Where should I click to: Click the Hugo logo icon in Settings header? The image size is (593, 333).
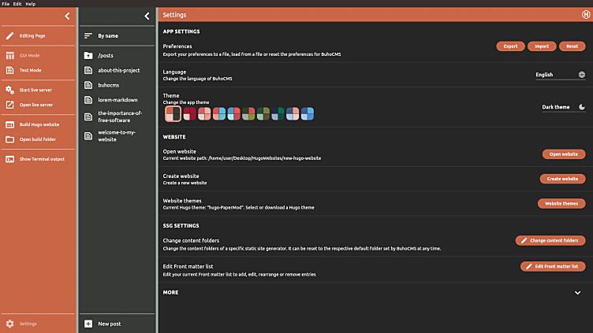click(585, 15)
